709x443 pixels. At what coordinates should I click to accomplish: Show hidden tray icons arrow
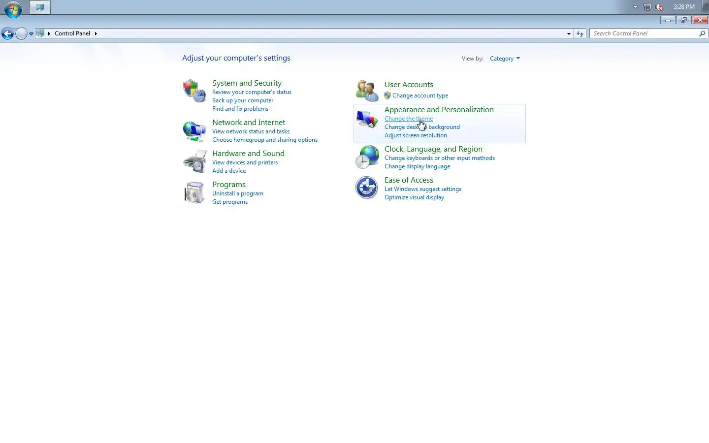click(x=635, y=7)
